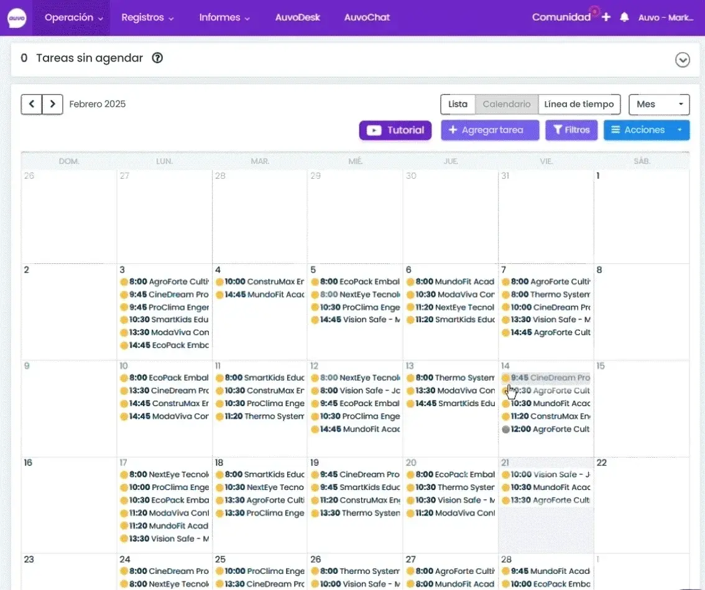Viewport: 705px width, 590px height.
Task: Go to AuvoChat
Action: pos(367,17)
